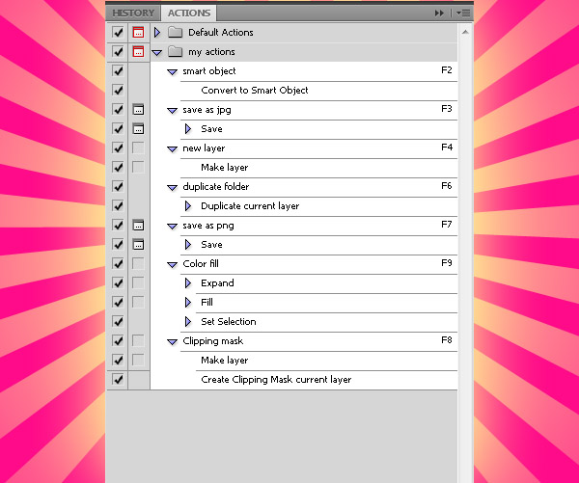Collapse the Color fill action
This screenshot has width=579, height=483.
(172, 264)
